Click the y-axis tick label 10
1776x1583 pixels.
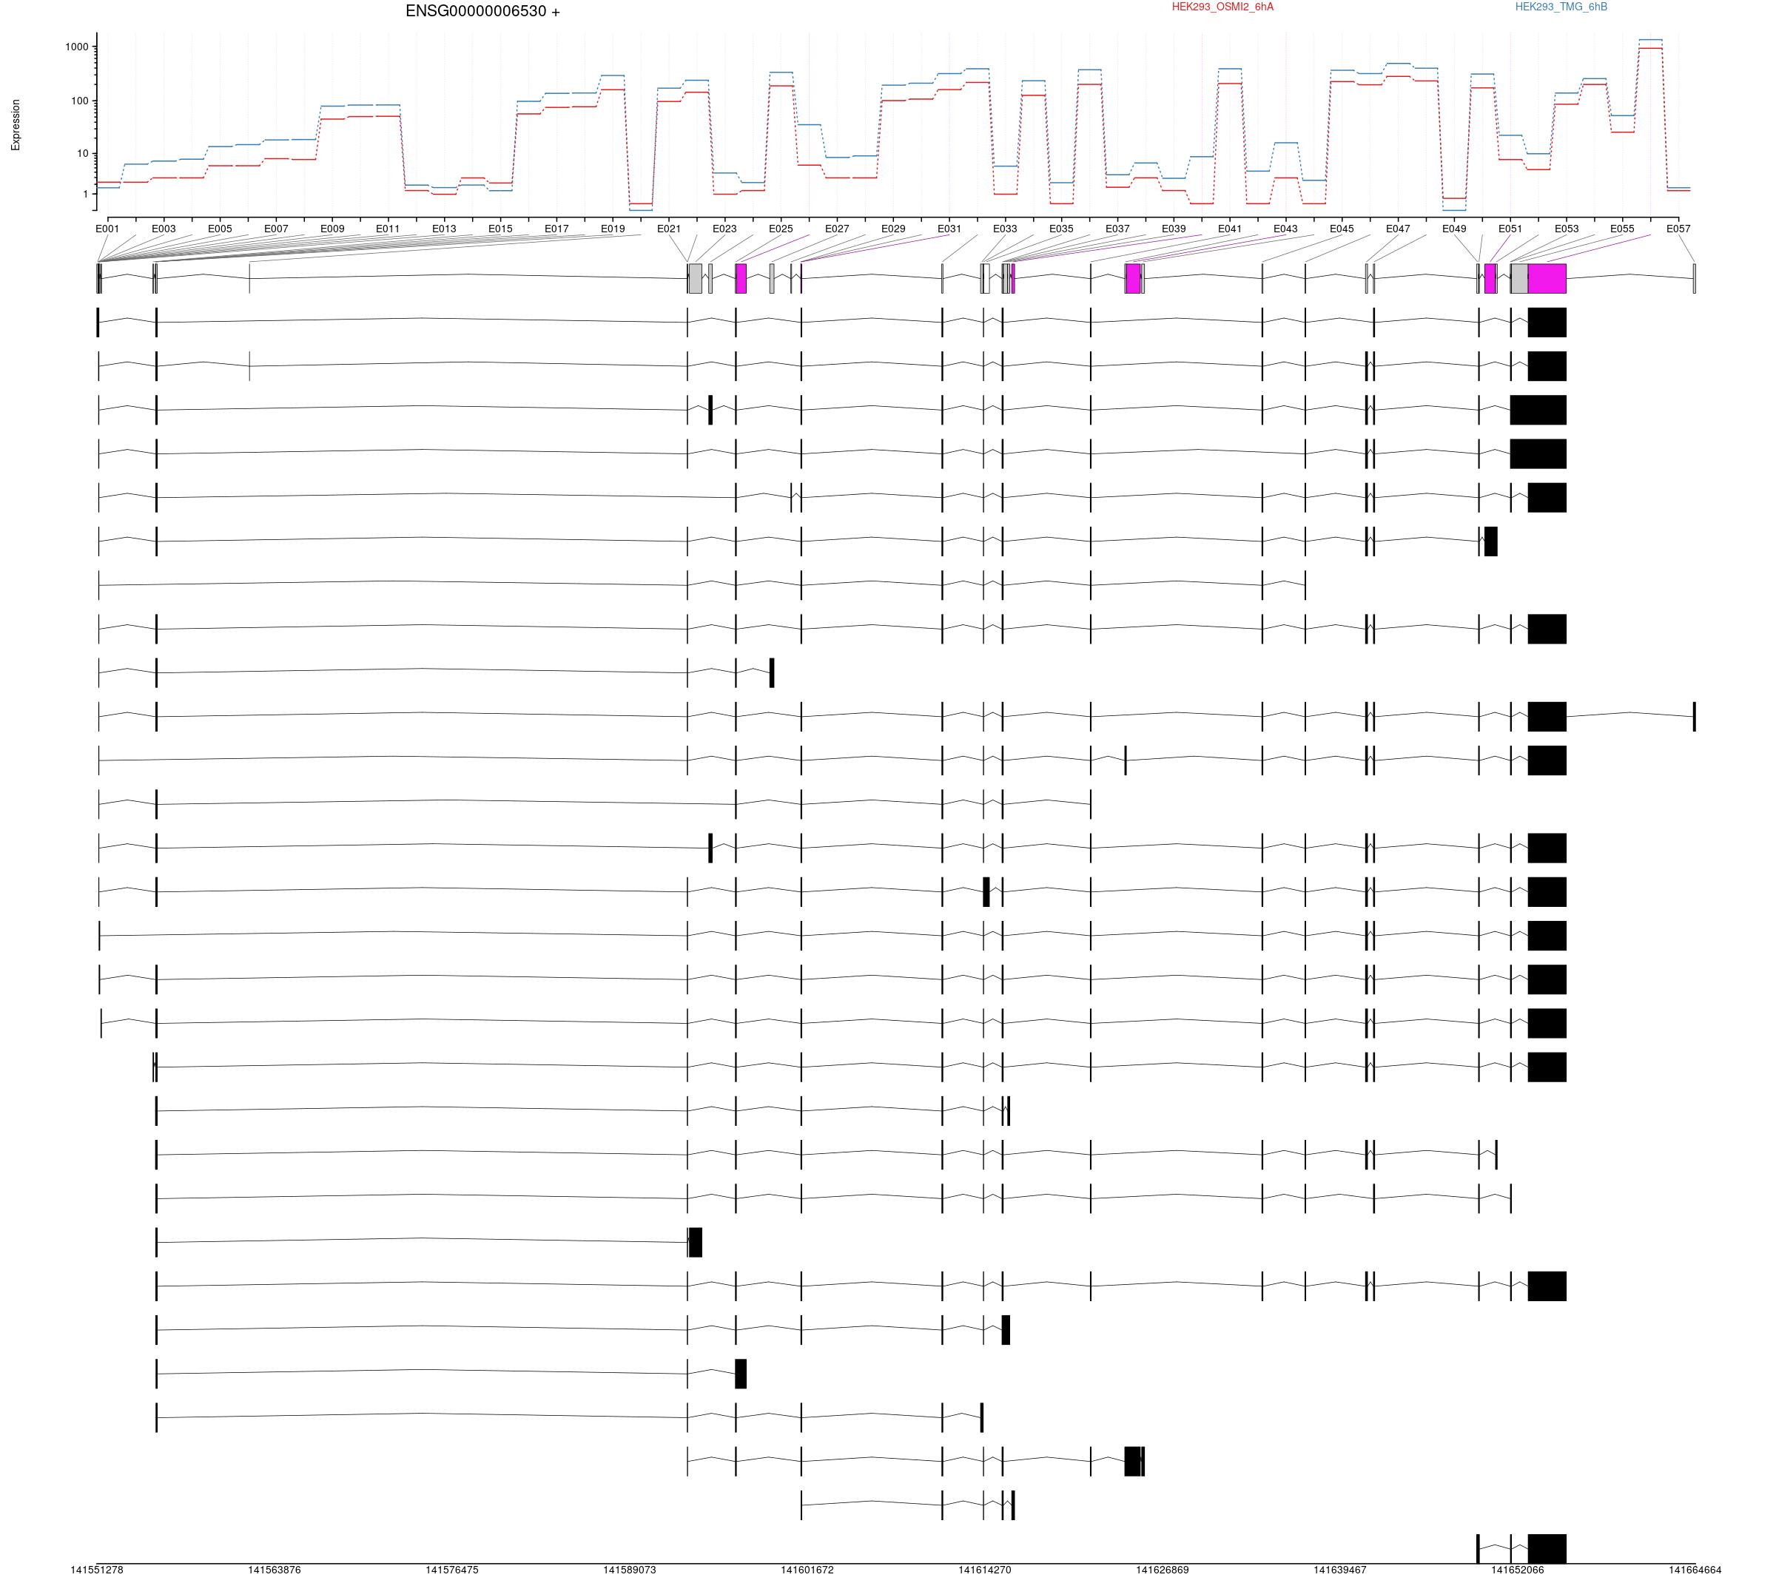pos(83,154)
